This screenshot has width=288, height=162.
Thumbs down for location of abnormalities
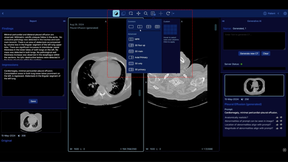(281, 125)
